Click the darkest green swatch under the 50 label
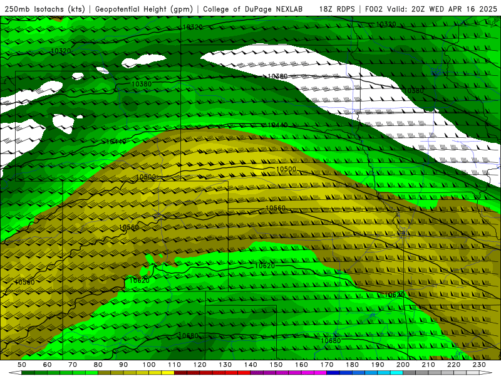 tap(28, 373)
